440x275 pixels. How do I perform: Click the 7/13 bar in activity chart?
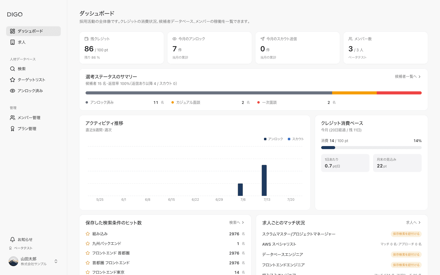coord(264,180)
